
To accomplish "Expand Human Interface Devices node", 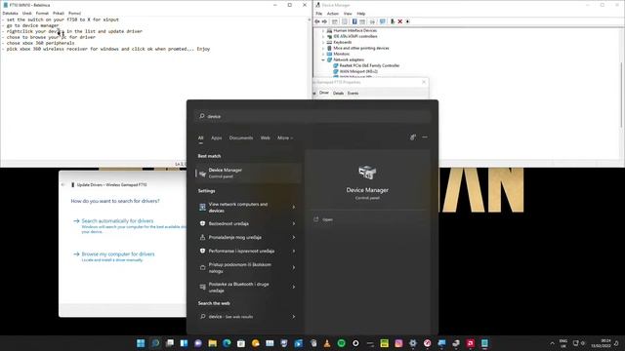I will [323, 30].
